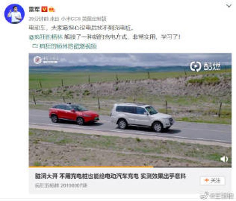Click the 雷军 username link
This screenshot has width=236, height=201.
tap(34, 9)
